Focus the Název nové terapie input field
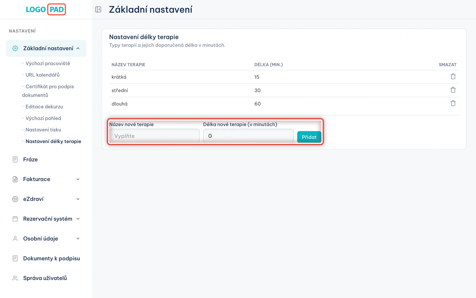 [x=154, y=136]
